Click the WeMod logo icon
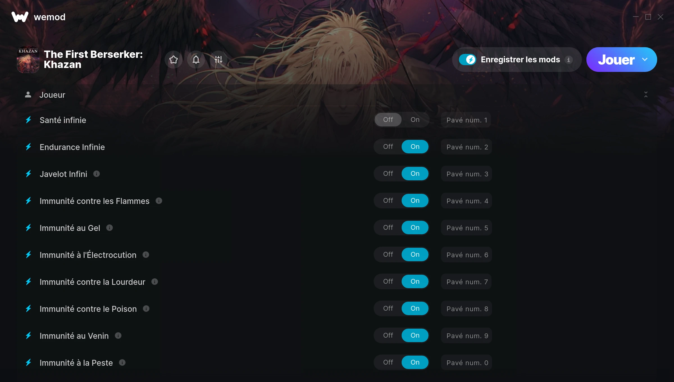Image resolution: width=674 pixels, height=382 pixels. coord(20,17)
